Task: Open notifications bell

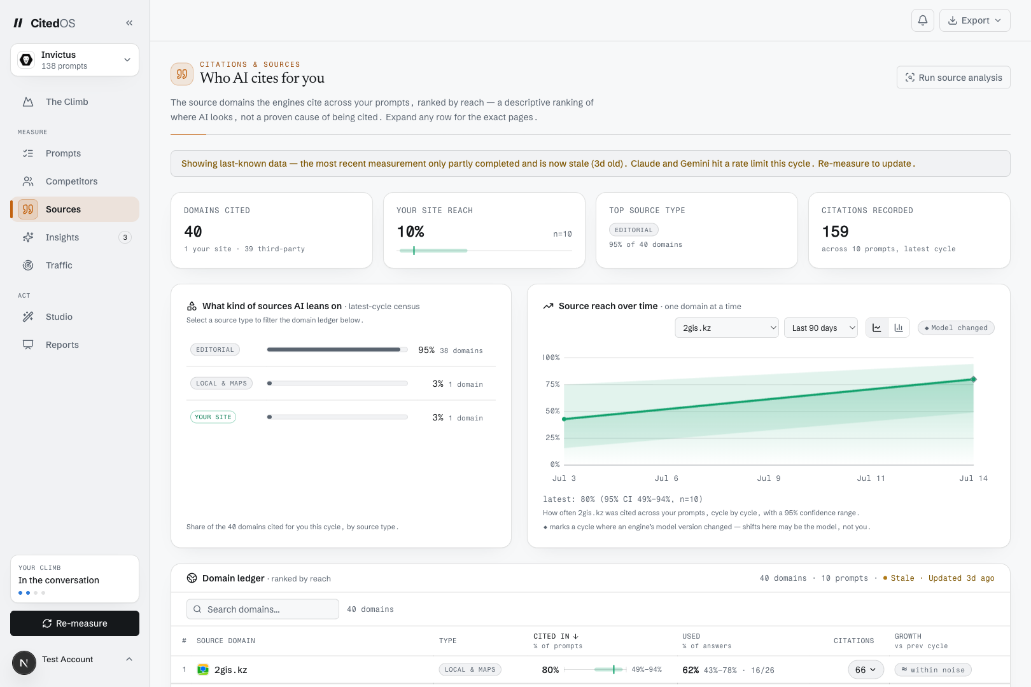Action: point(923,20)
